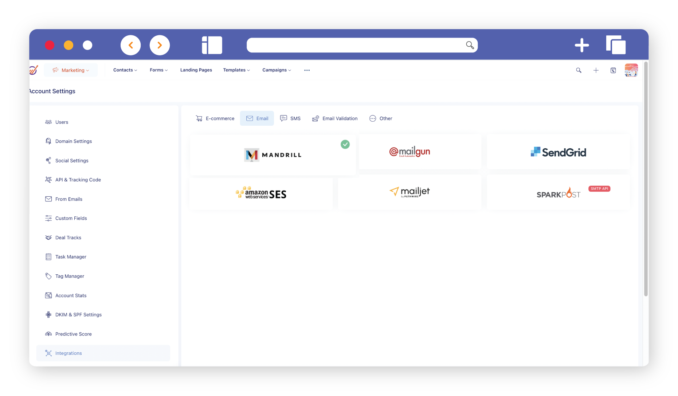The width and height of the screenshot is (678, 396).
Task: Open the tab overview duplicate-squares icon
Action: pyautogui.click(x=616, y=45)
